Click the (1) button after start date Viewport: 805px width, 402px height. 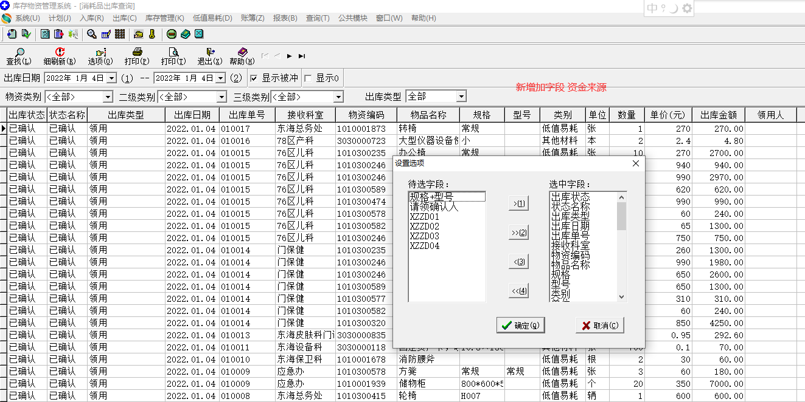(127, 78)
